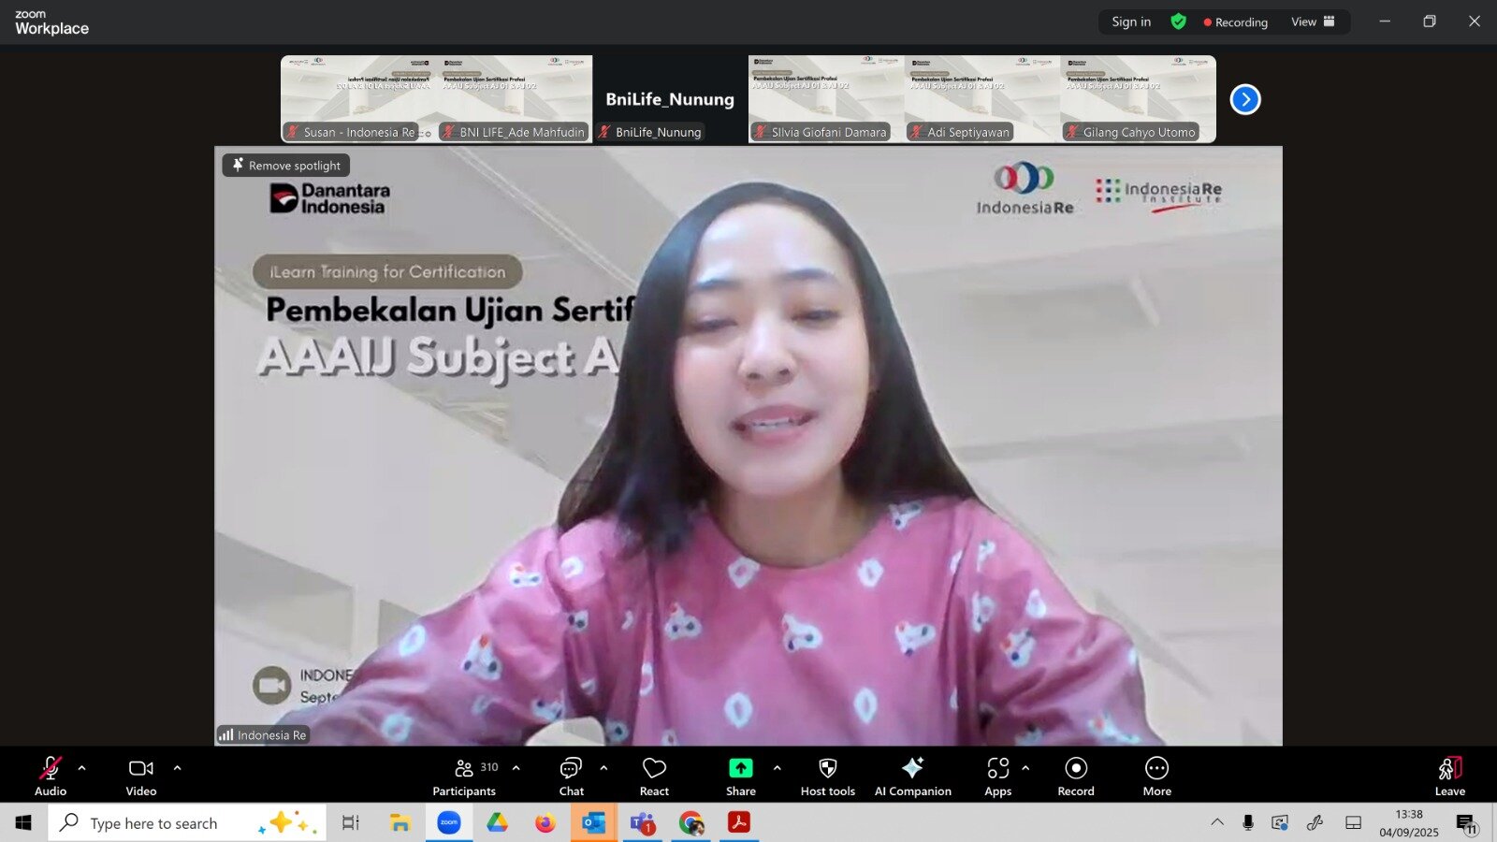Remove spotlight from the speaker
This screenshot has height=842, width=1497.
tap(286, 166)
